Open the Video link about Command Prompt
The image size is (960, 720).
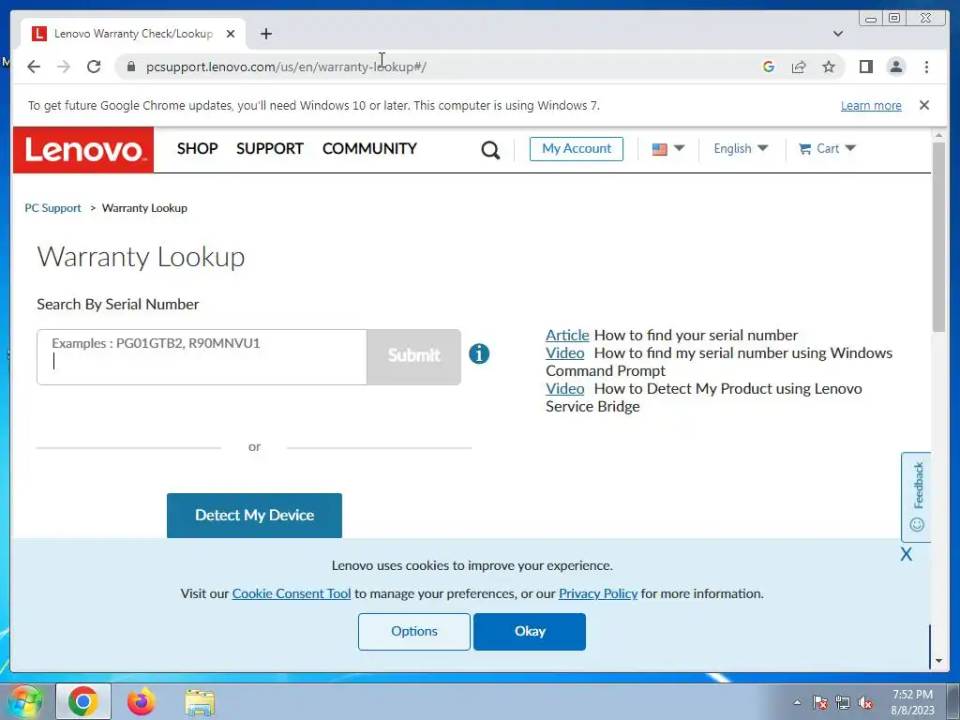click(564, 353)
